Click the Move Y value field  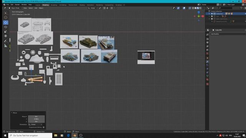pos(36,119)
